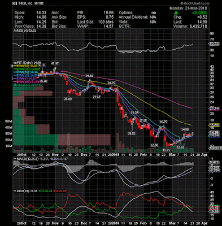222x226 pixels.
Task: Click the StockCharts.com copyright logo
Action: click(194, 3)
